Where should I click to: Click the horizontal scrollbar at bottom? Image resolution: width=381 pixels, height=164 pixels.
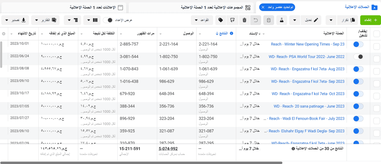click(x=141, y=163)
